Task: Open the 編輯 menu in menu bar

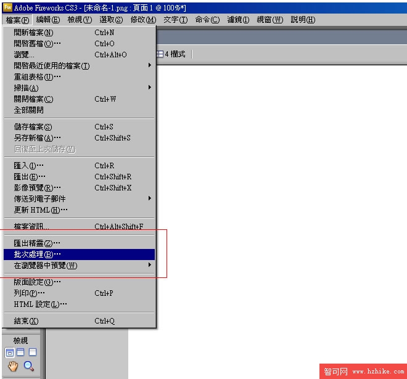Action: point(47,20)
